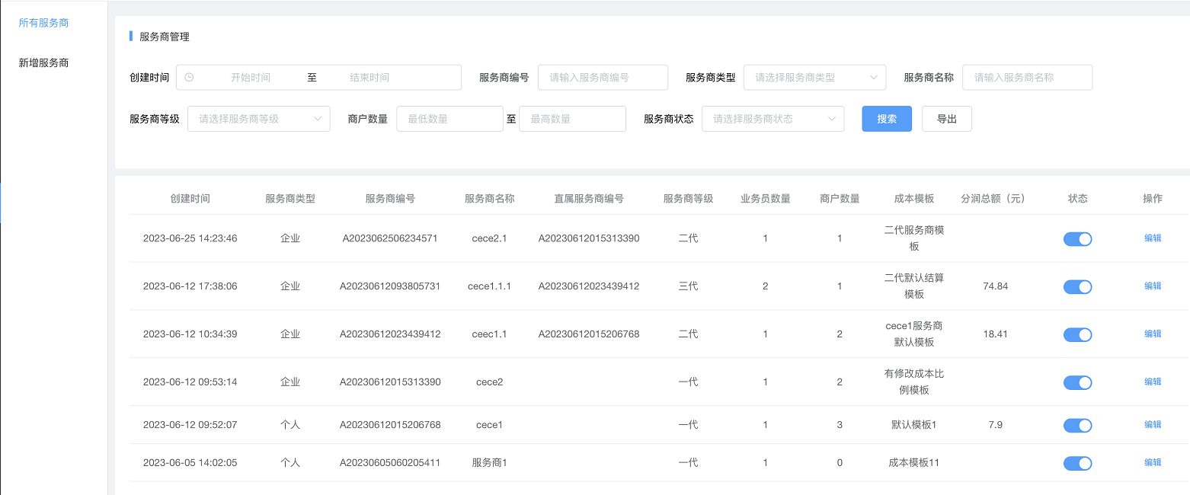
Task: Edit the cece2.1 service provider
Action: tap(1152, 238)
